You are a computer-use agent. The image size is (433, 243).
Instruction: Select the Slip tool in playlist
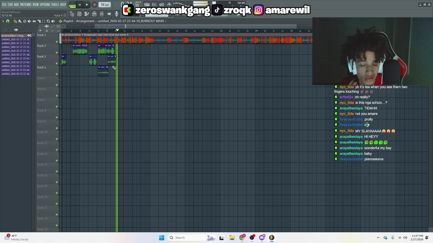tap(34, 21)
